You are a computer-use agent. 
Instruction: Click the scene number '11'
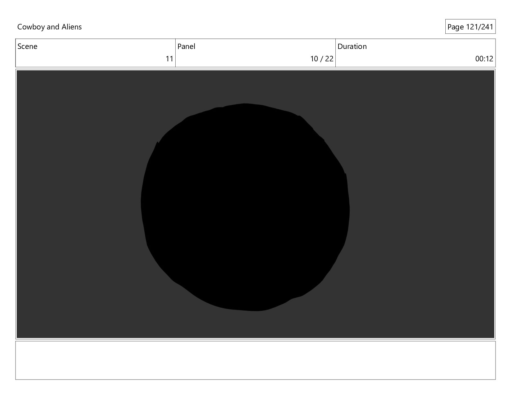pyautogui.click(x=169, y=59)
